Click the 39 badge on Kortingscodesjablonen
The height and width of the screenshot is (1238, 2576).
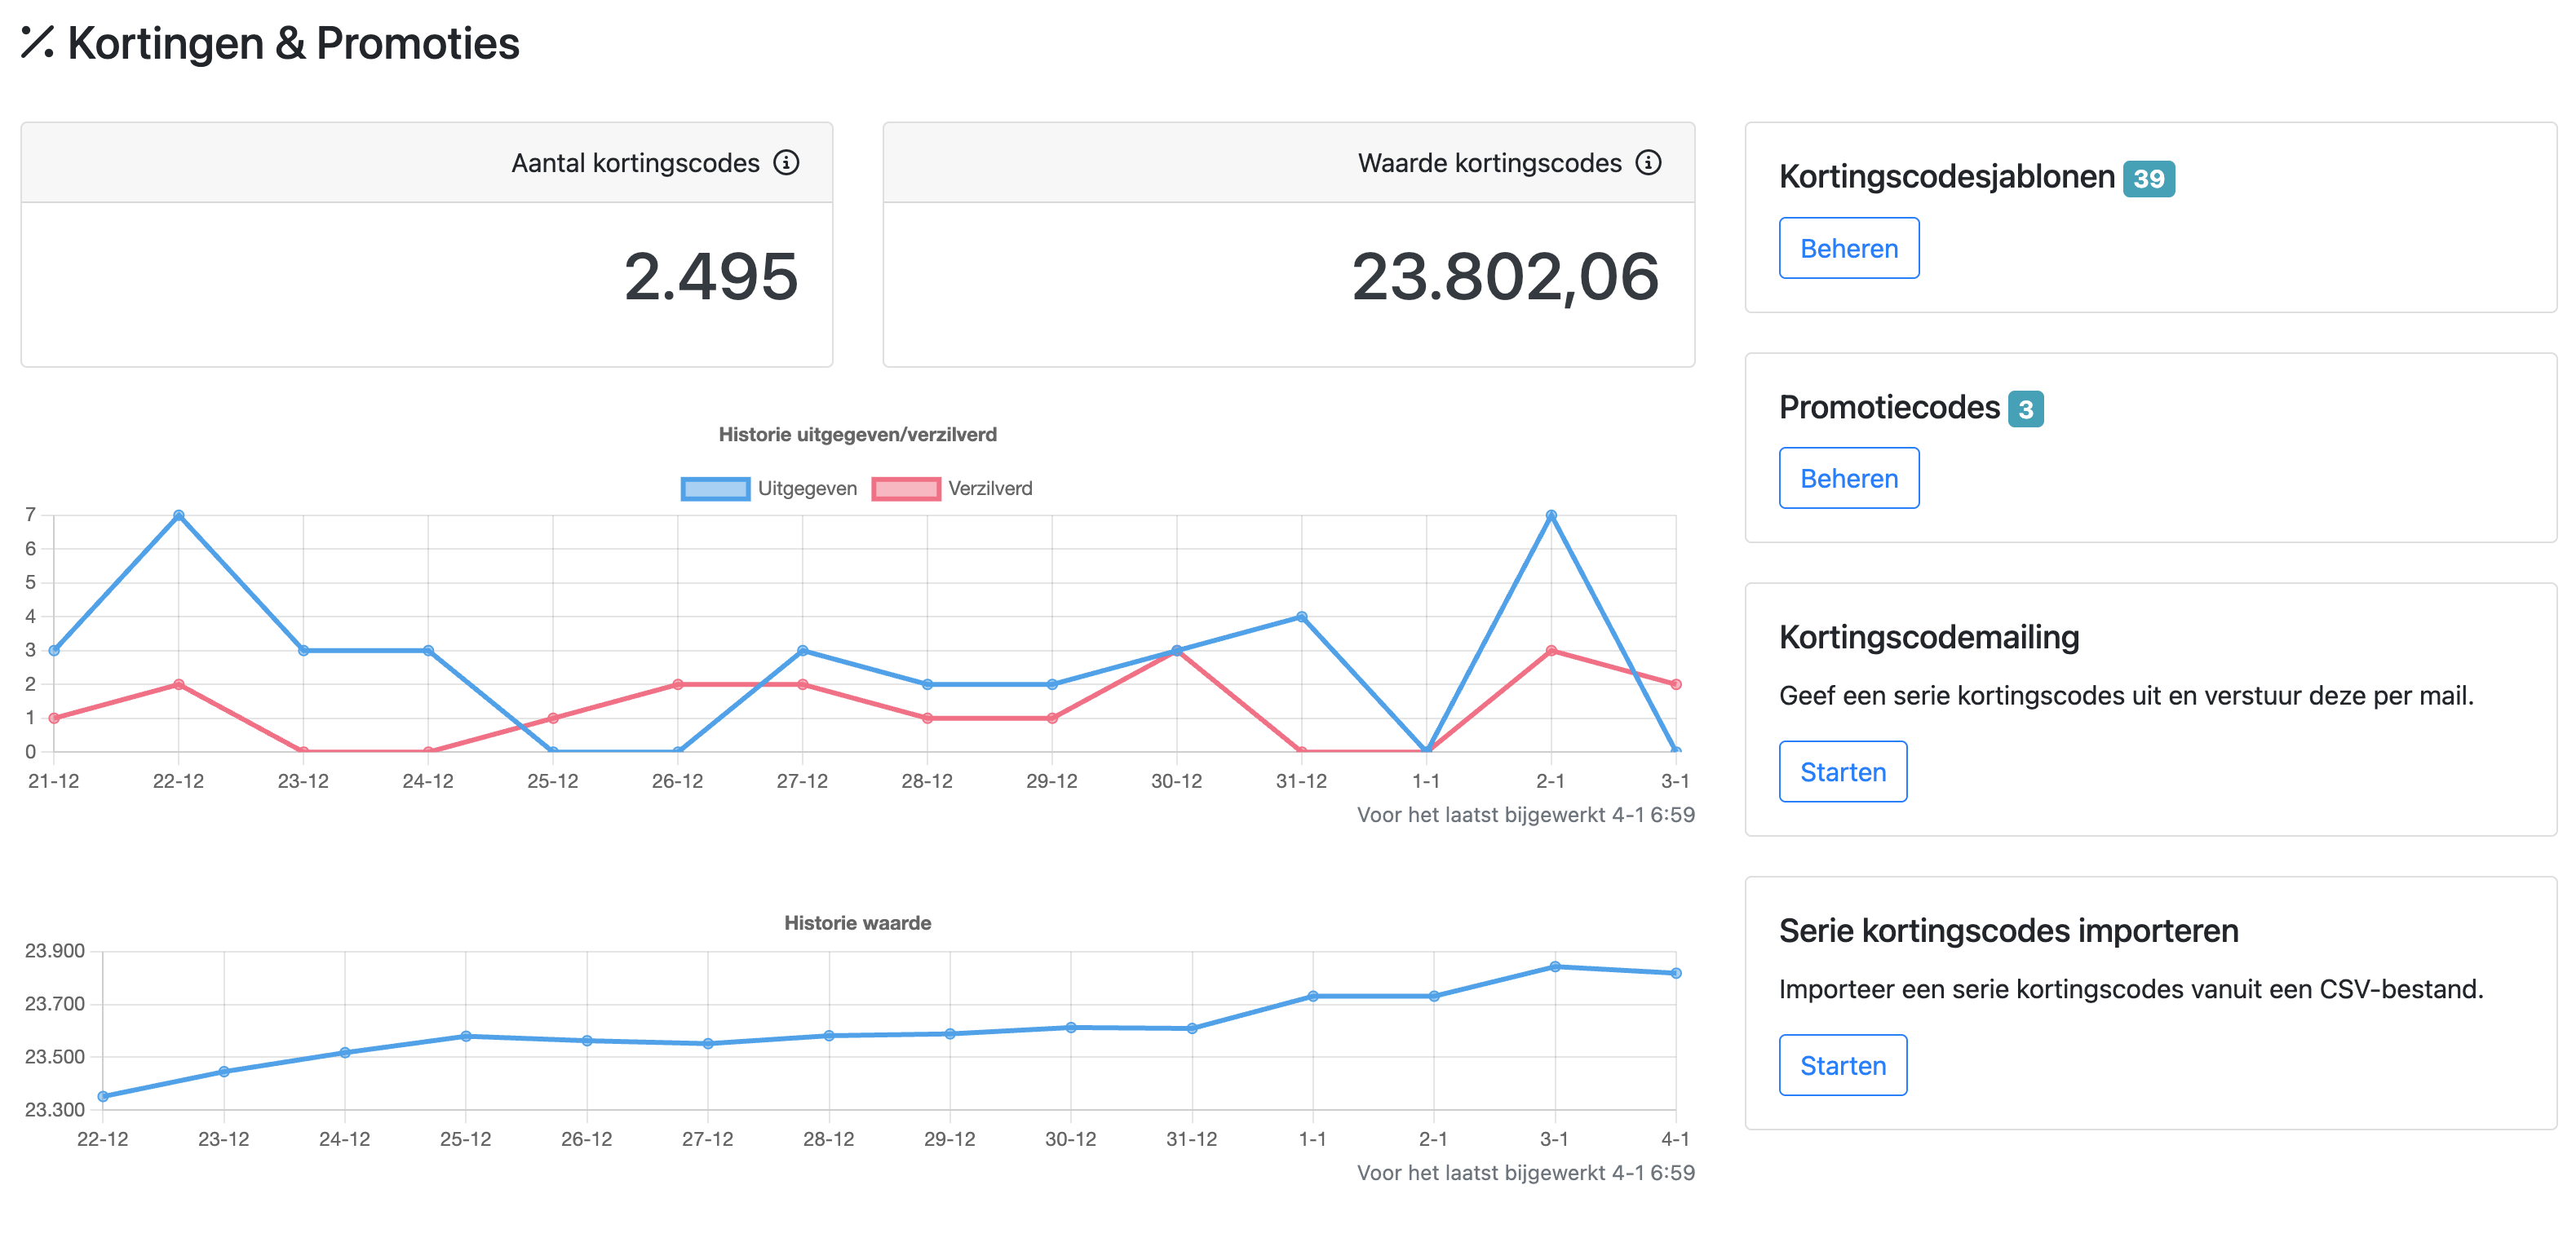(2148, 179)
